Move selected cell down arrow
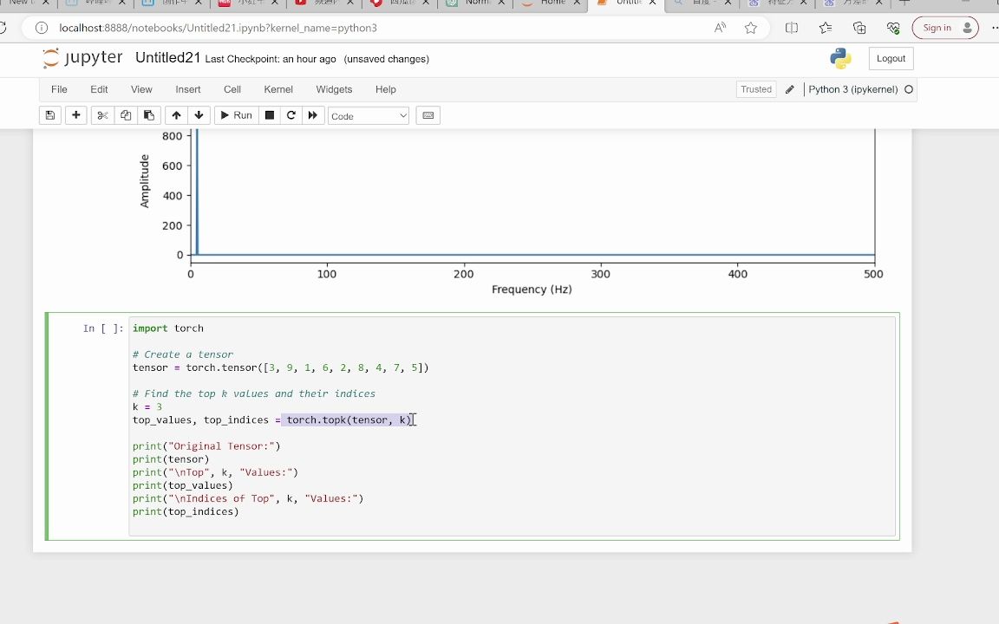This screenshot has height=624, width=999. 199,115
